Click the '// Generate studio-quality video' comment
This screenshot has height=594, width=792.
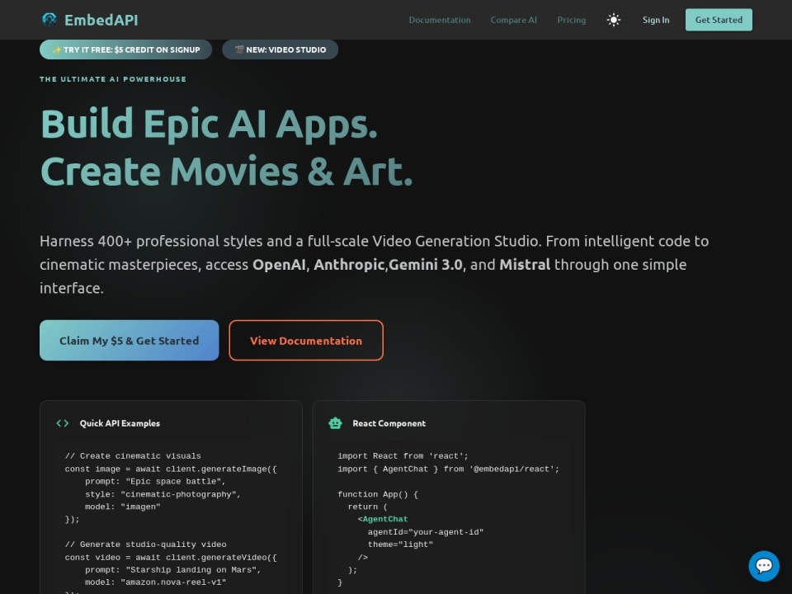145,544
